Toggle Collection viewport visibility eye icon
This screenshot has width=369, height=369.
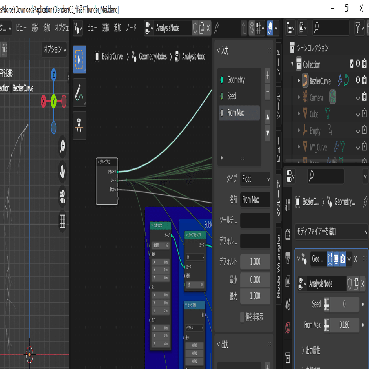point(358,64)
